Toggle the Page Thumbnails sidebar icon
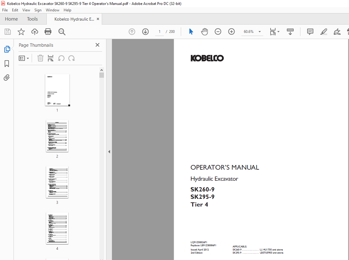 (7, 49)
